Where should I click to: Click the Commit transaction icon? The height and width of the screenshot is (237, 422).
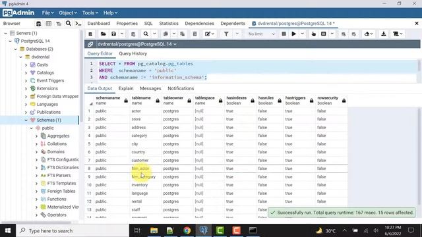344,34
